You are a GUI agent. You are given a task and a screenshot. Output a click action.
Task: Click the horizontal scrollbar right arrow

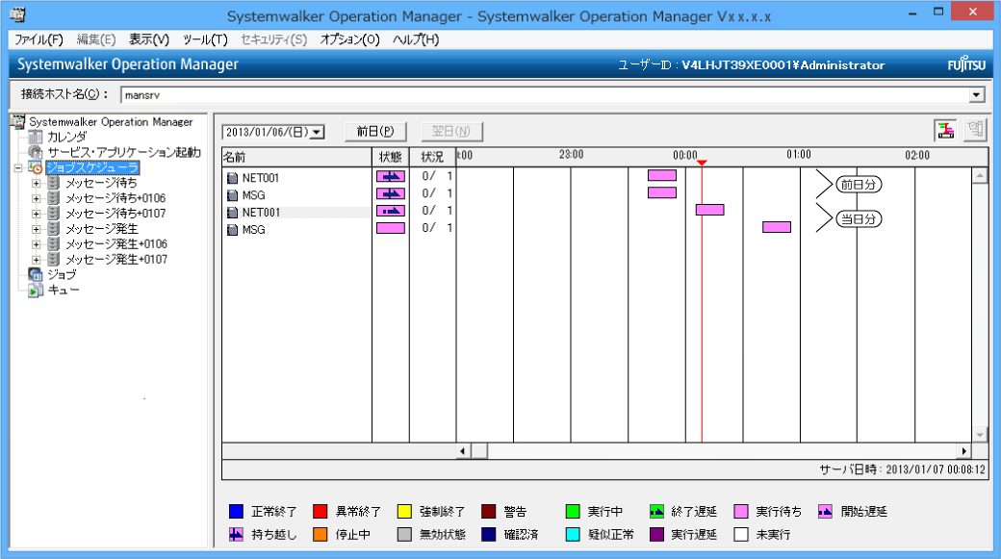[x=963, y=451]
